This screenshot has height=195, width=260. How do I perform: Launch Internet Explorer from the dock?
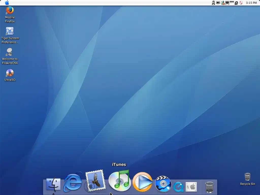click(73, 182)
